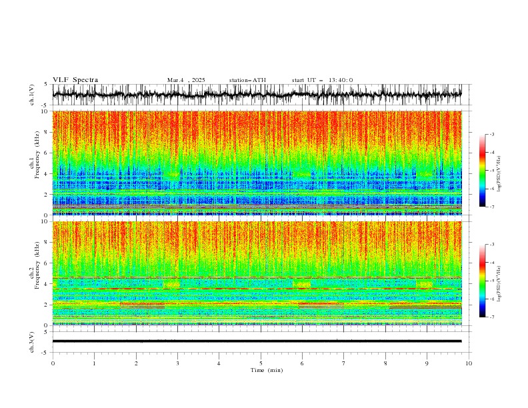Screen dimensions: 528x408
Task: Click time axis tick label "3"
Action: pyautogui.click(x=177, y=363)
